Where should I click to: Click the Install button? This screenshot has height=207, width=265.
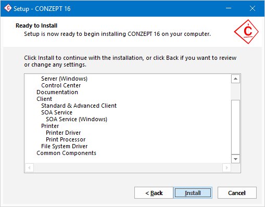193,192
